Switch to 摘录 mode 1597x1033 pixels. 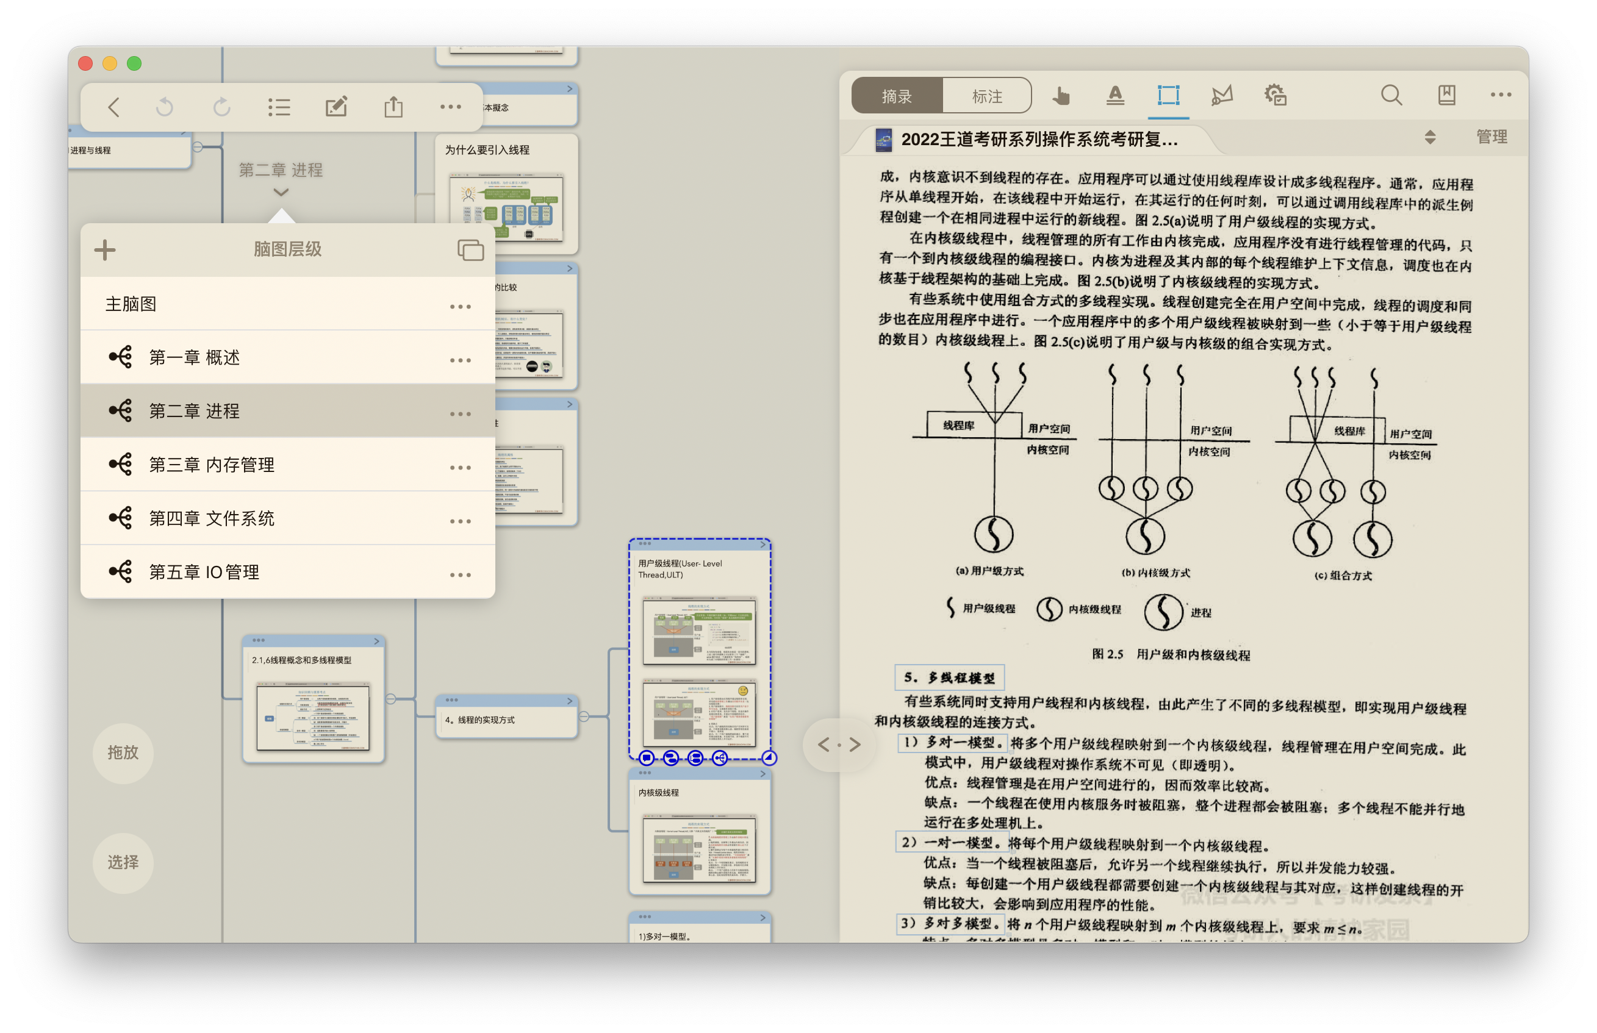coord(897,96)
